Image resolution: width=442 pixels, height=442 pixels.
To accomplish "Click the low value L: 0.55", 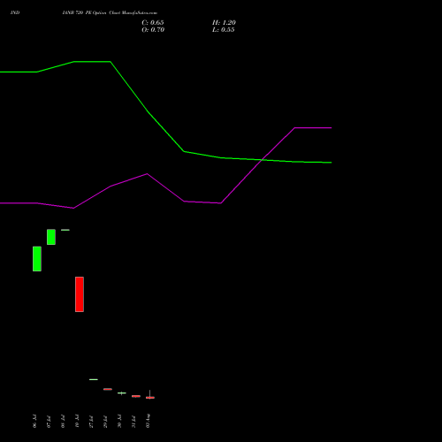I will 224,30.
